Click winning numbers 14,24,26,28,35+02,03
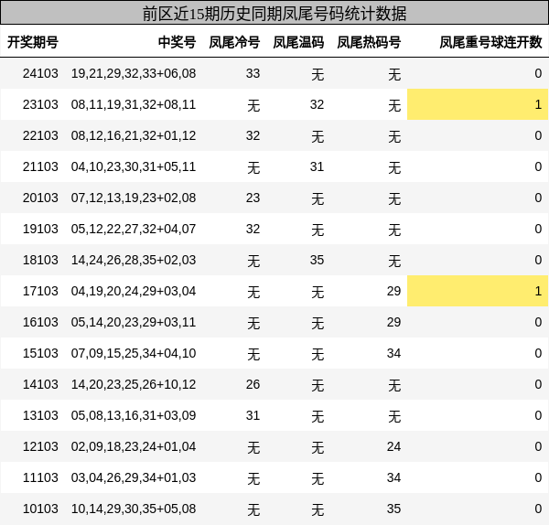The image size is (549, 525). [134, 260]
